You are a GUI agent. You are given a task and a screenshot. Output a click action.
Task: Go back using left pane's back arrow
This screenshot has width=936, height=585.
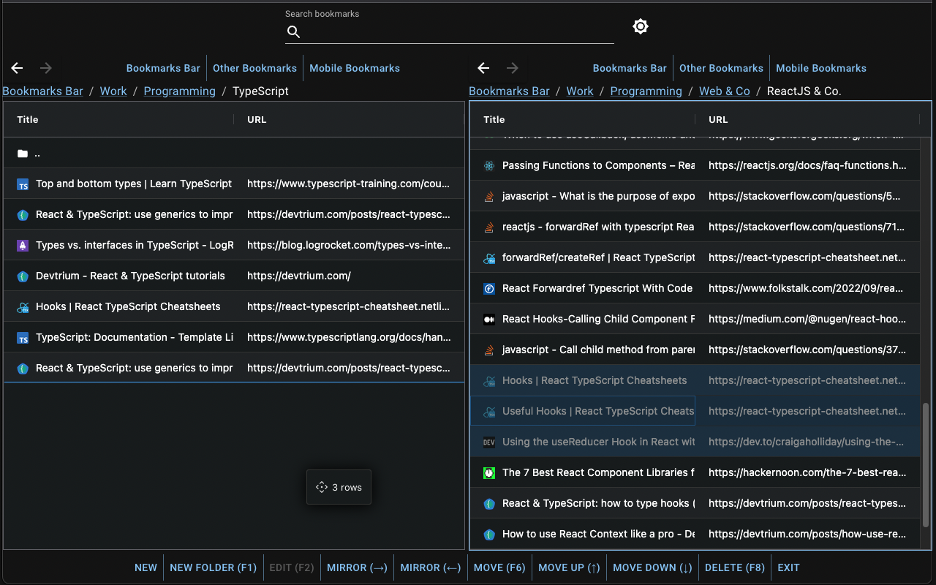tap(18, 68)
